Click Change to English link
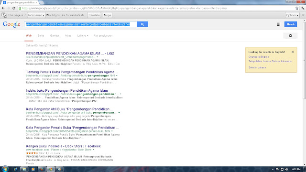 tap(259, 57)
